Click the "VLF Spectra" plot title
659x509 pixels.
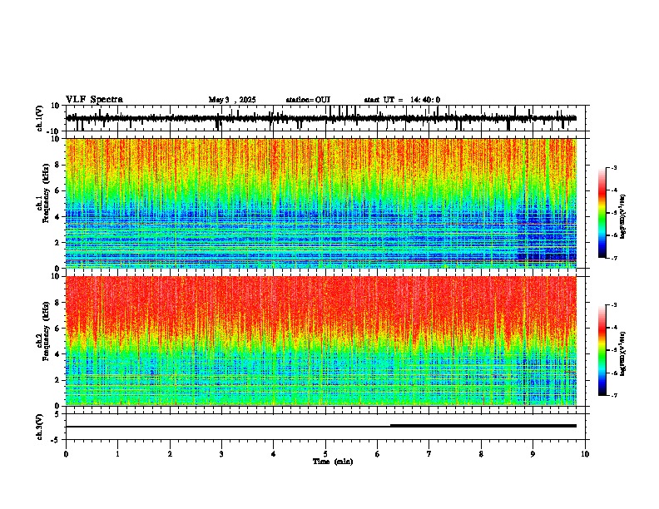(x=94, y=100)
